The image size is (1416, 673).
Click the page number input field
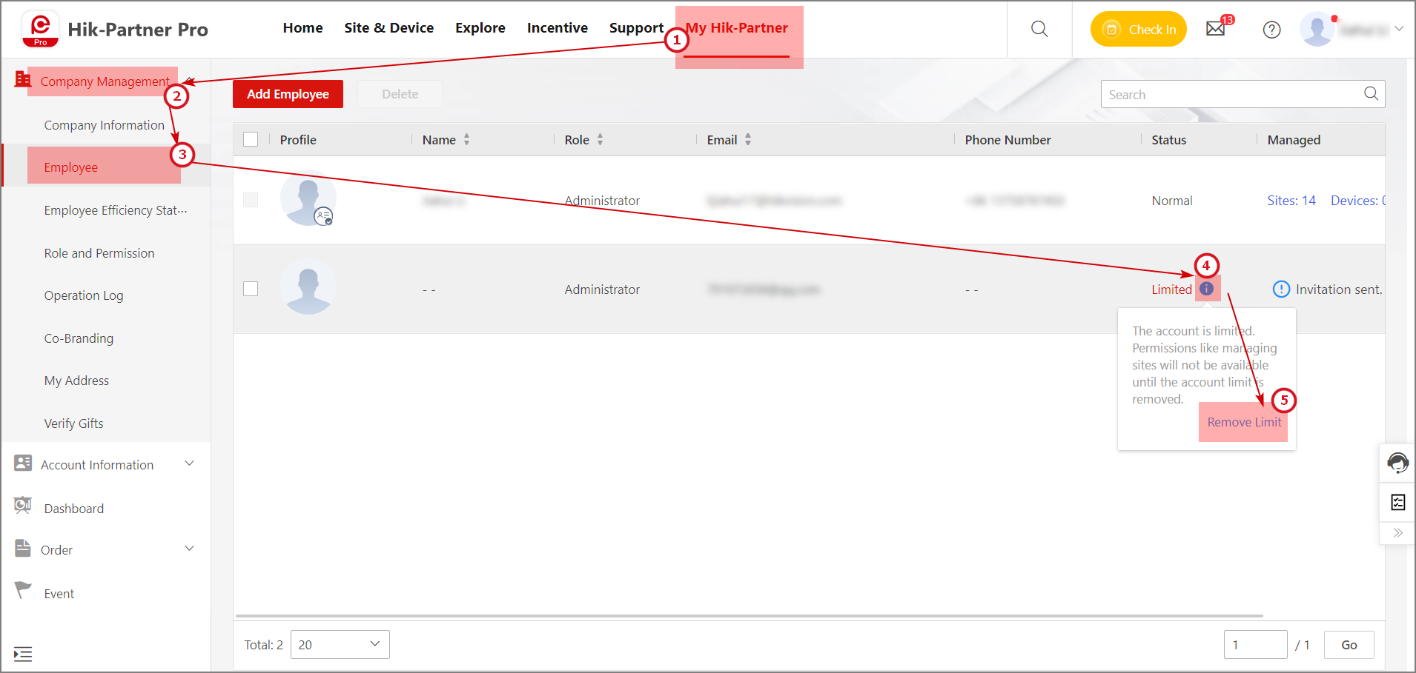[1256, 645]
